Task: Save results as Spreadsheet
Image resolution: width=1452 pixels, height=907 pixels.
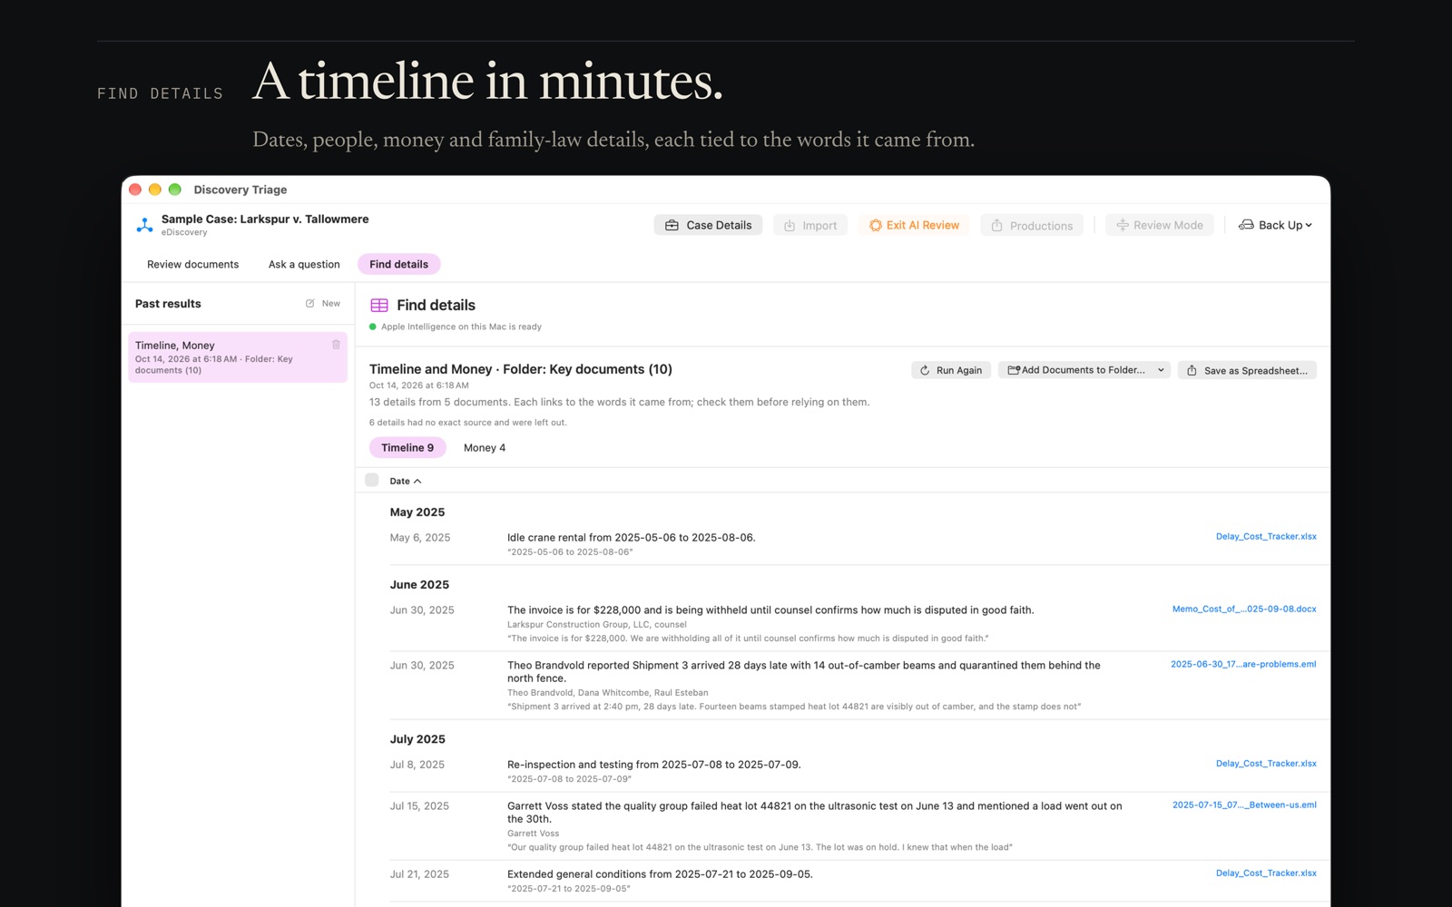Action: pos(1247,370)
